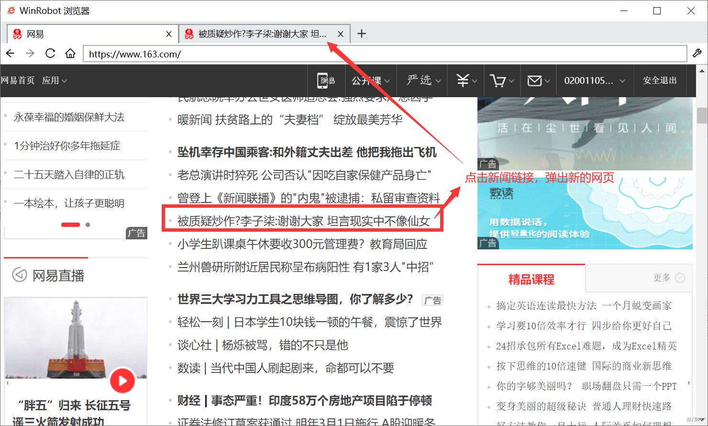Click the browser forward arrow

click(x=30, y=53)
